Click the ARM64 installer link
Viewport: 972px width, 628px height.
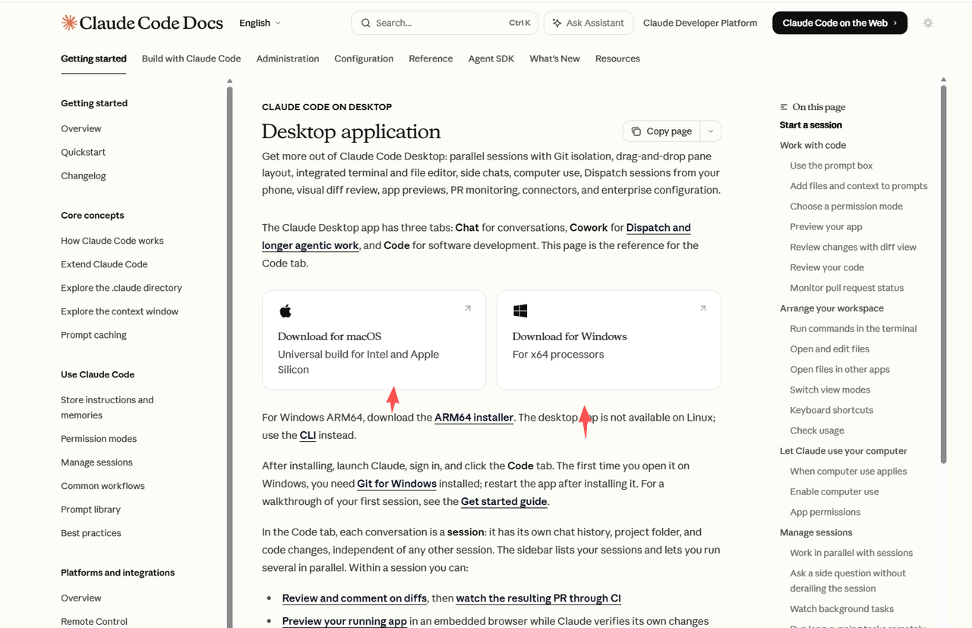(x=474, y=418)
